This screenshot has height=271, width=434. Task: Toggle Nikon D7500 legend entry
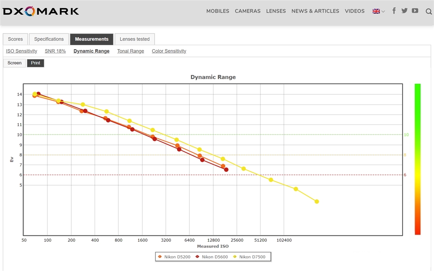249,257
